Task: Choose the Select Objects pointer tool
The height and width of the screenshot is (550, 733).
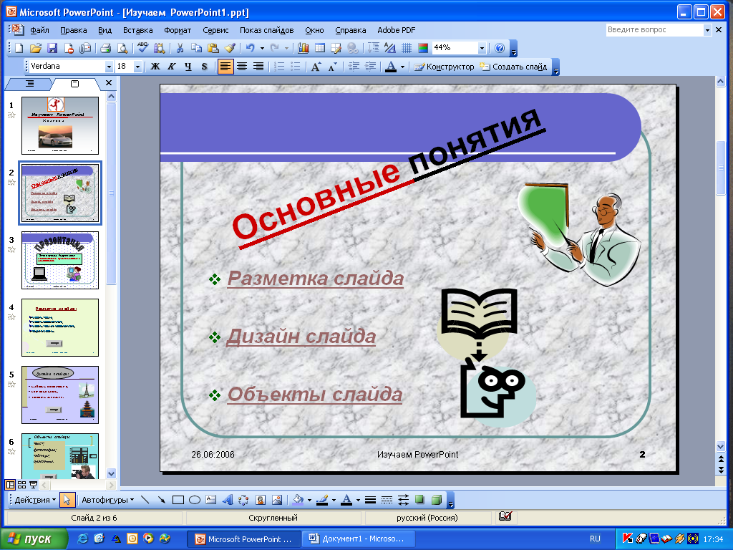Action: (67, 500)
